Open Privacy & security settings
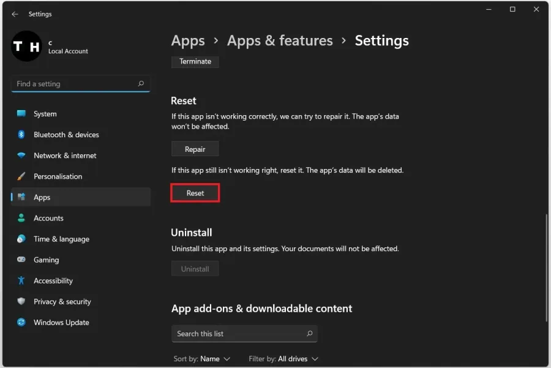Screen dimensions: 551x368 pos(81,301)
